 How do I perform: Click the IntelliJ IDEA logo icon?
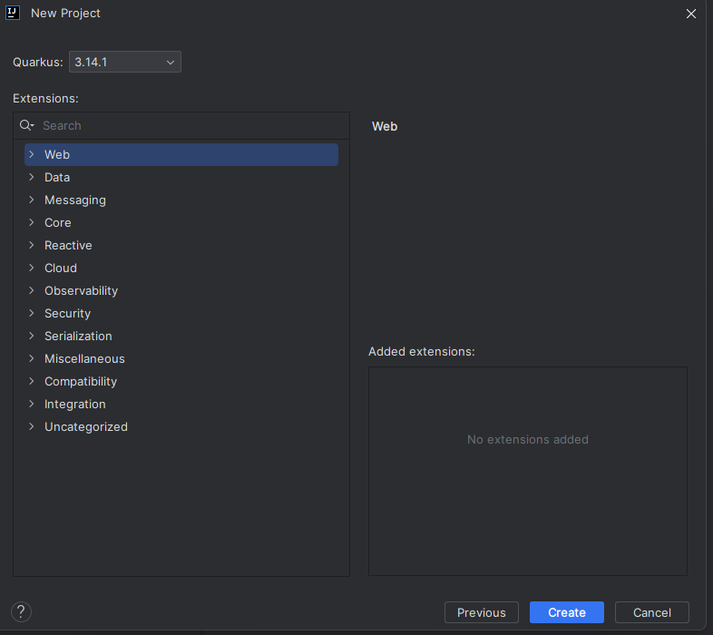(x=13, y=13)
